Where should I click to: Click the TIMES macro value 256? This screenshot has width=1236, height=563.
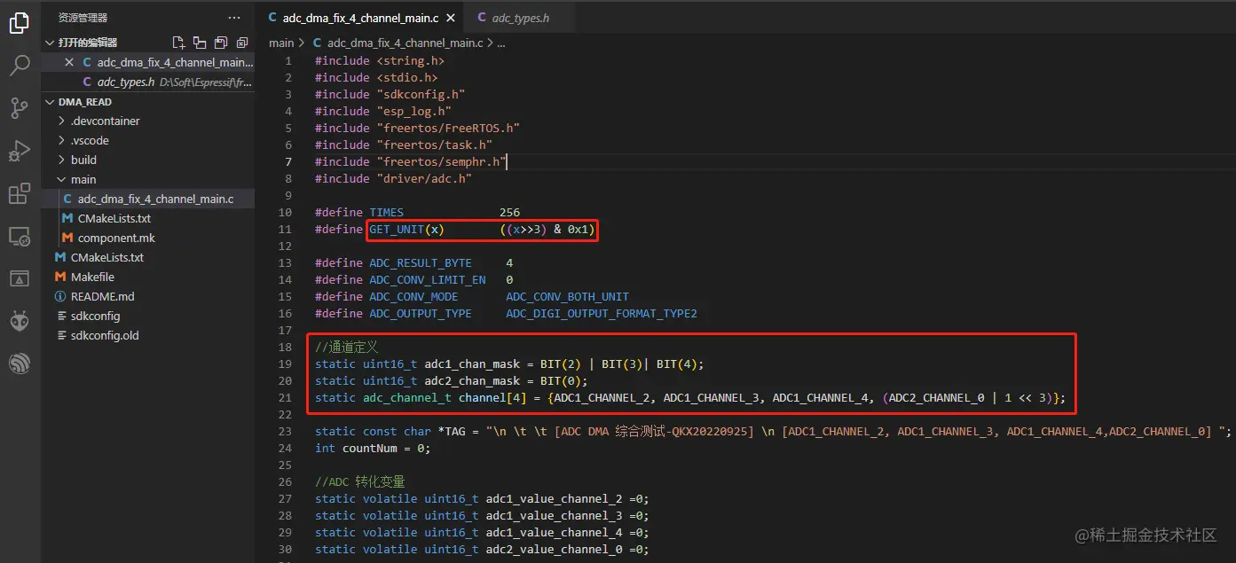[509, 212]
